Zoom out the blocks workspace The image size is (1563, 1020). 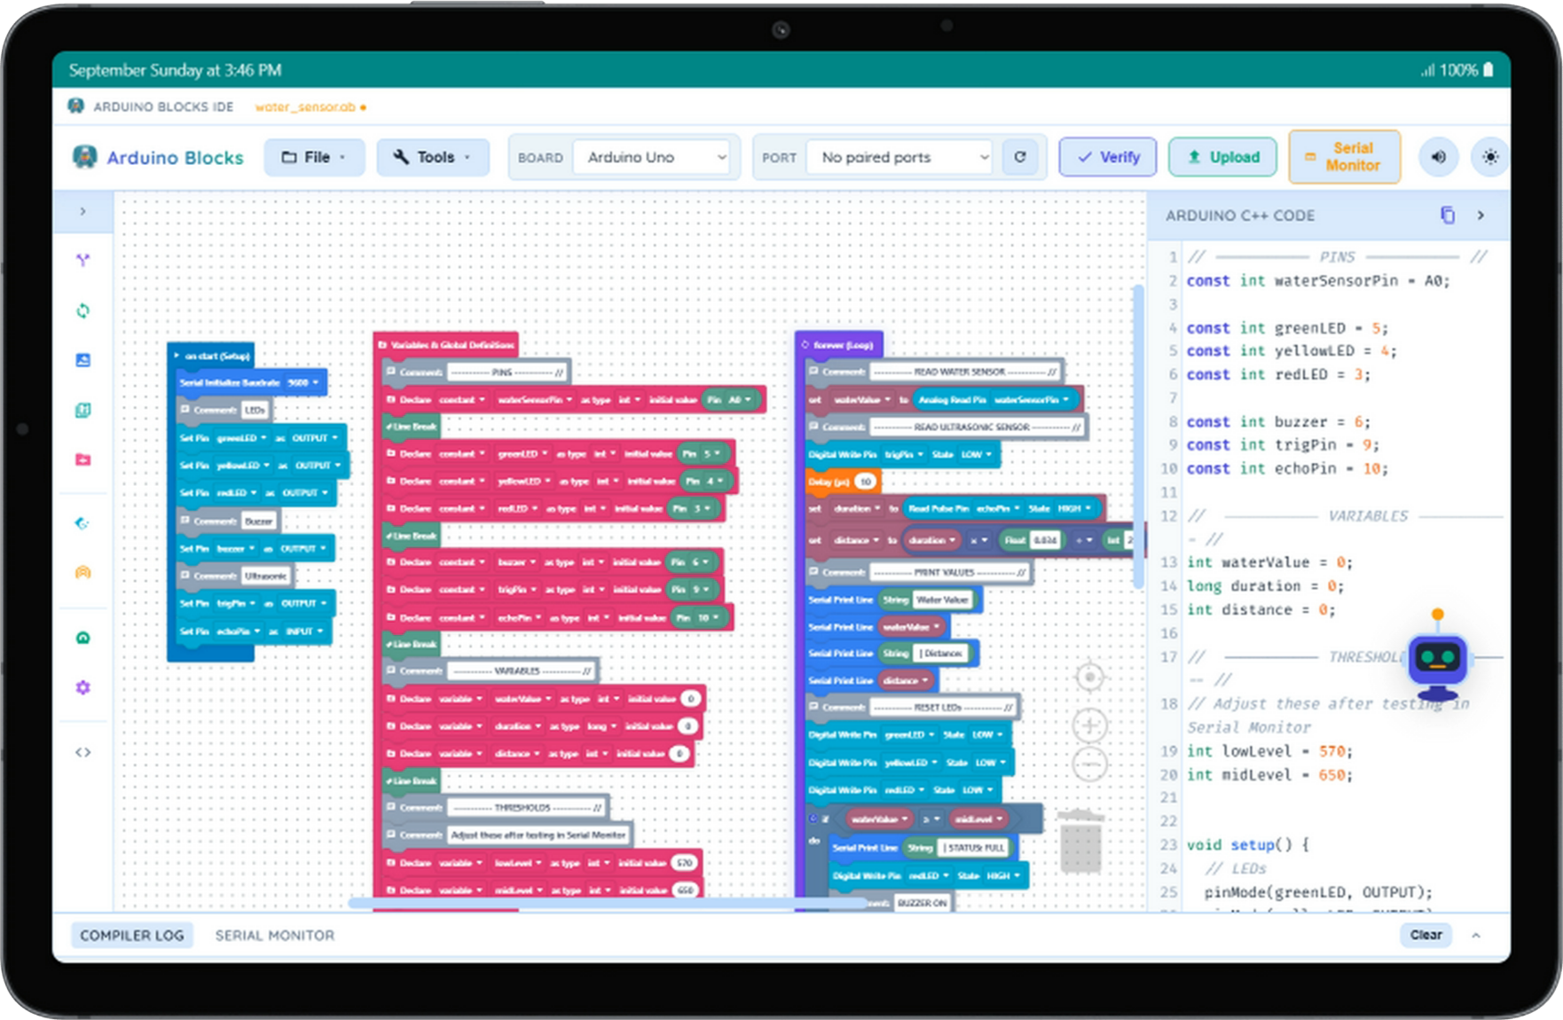[x=1089, y=764]
